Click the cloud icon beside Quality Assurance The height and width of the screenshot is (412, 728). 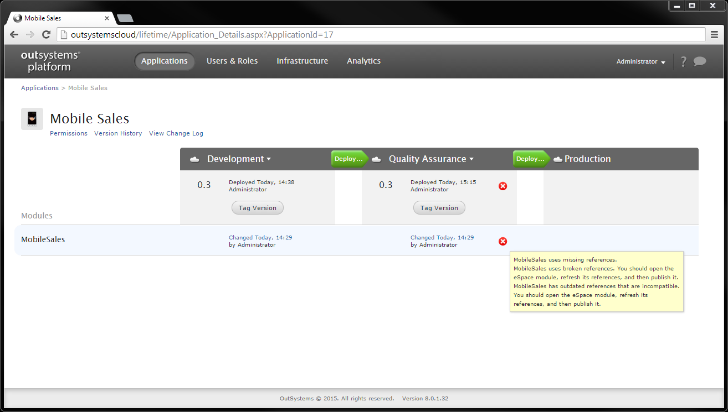pyautogui.click(x=376, y=159)
